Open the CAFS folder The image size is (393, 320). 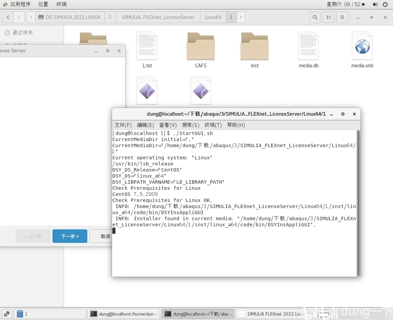pyautogui.click(x=201, y=46)
